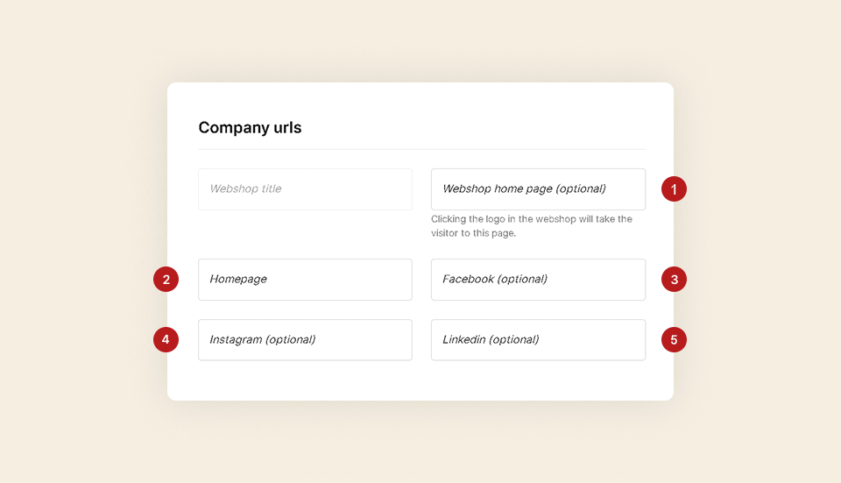Click into the Facebook (optional) field
The height and width of the screenshot is (483, 841).
coord(538,280)
